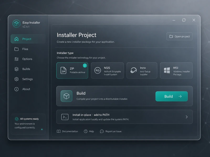Click the NS circle icon
The width and height of the screenshot is (210, 157).
click(x=98, y=70)
